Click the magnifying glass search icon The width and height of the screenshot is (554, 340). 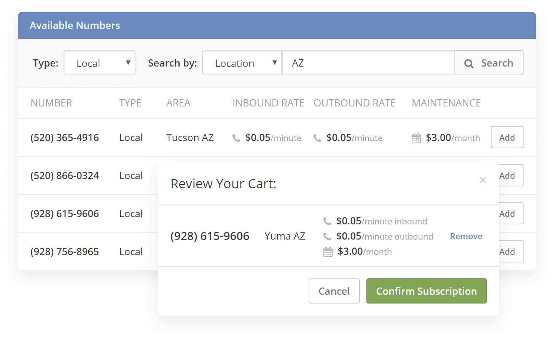[x=469, y=63]
